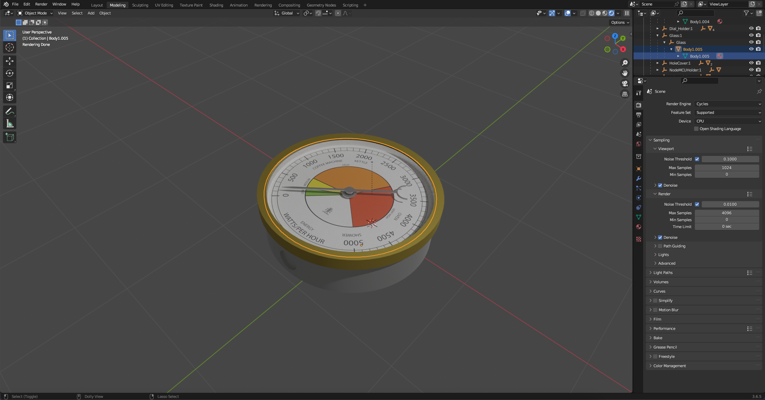Activate the Move tool

(10, 61)
